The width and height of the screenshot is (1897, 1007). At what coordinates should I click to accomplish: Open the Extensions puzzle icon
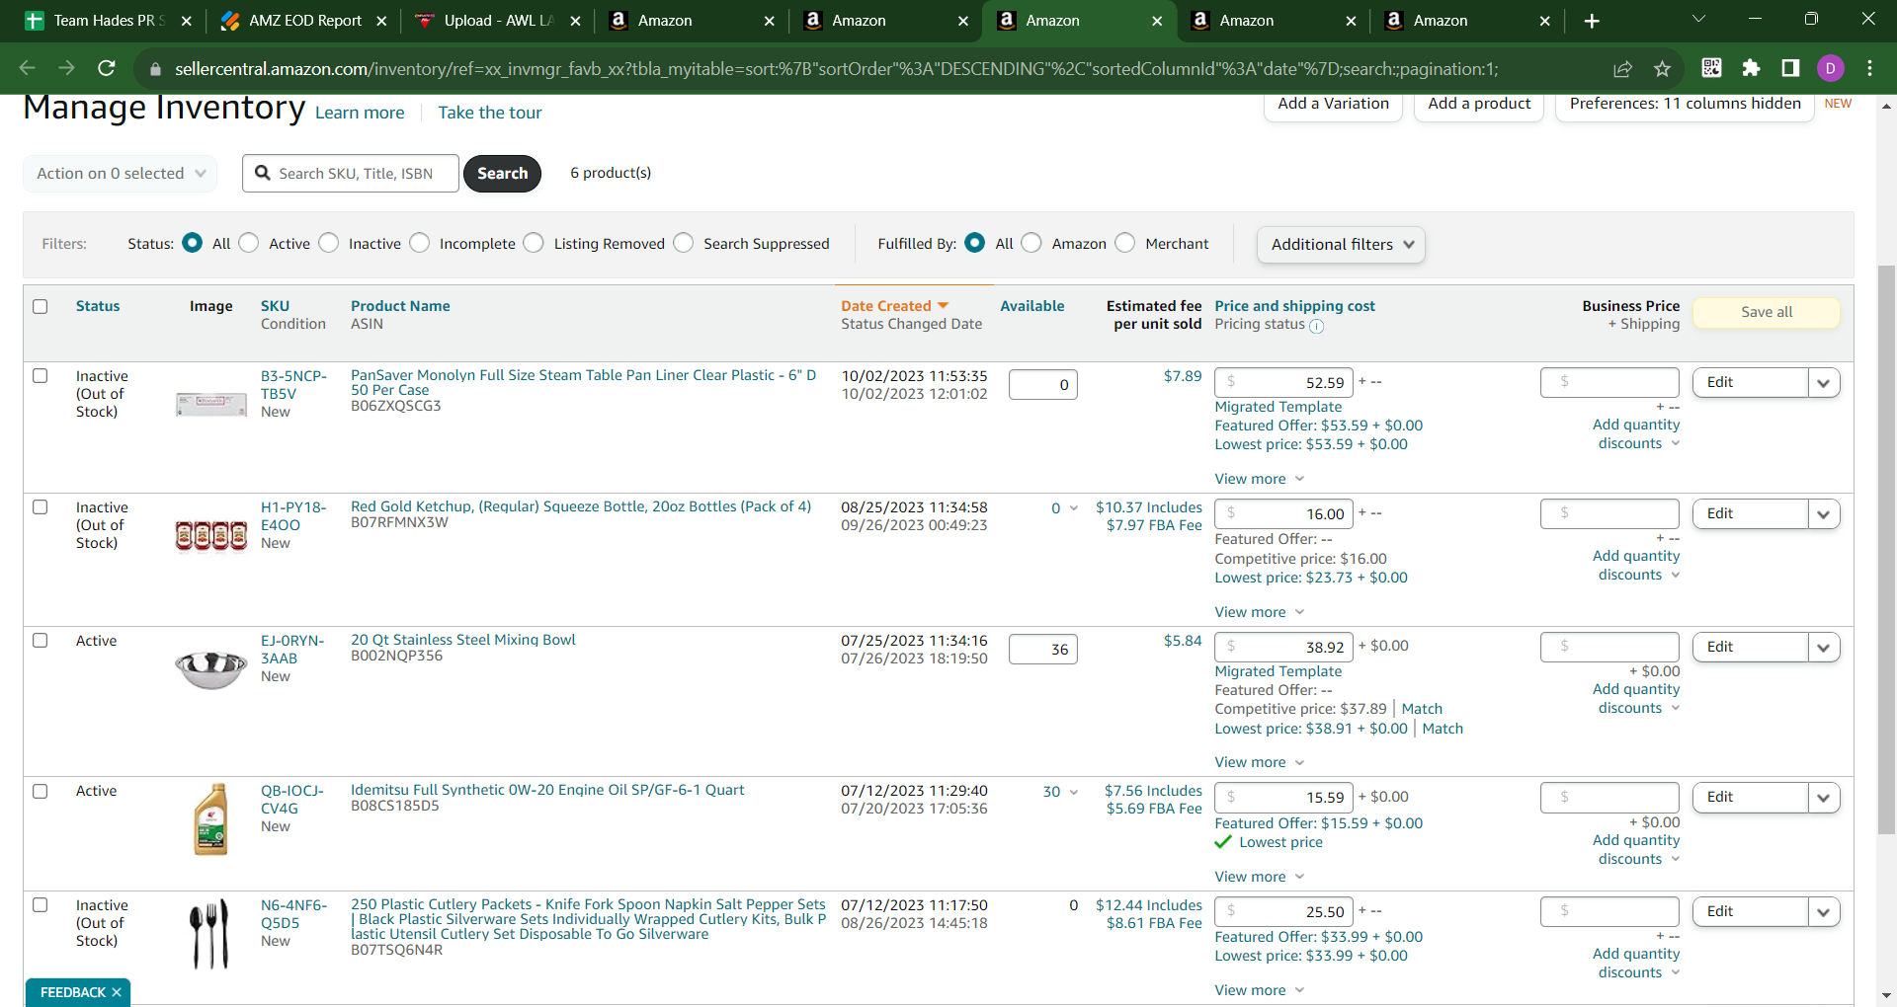pyautogui.click(x=1751, y=67)
